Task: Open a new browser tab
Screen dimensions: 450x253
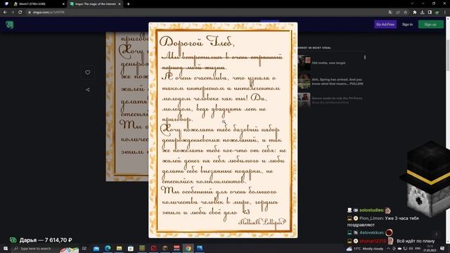Action: pyautogui.click(x=128, y=4)
